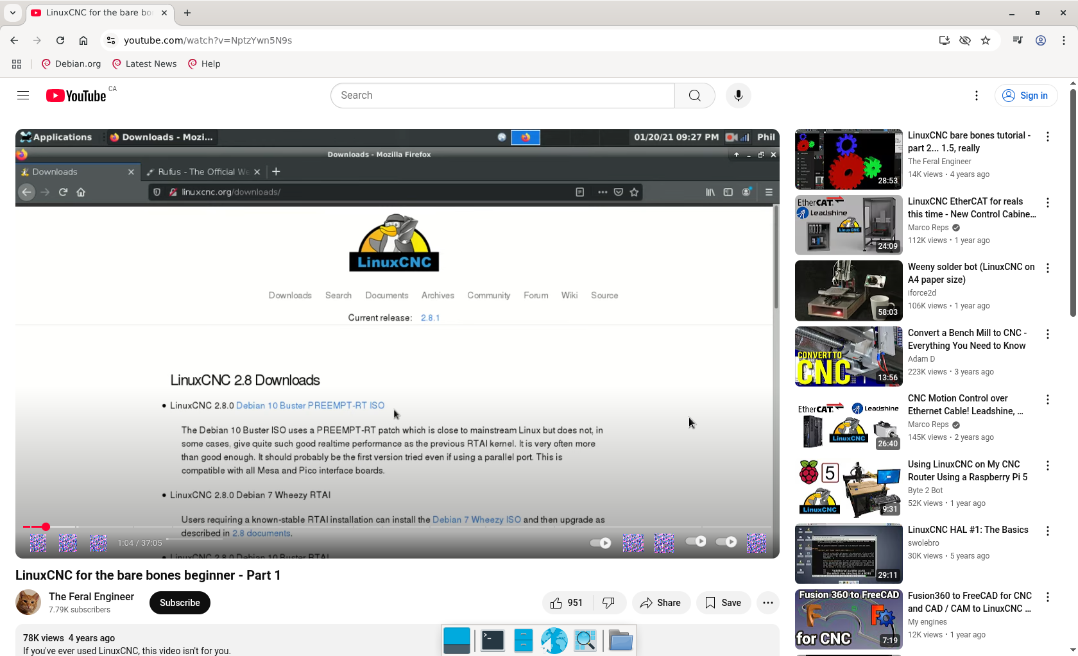Open a new browser tab
1078x656 pixels.
pos(187,13)
